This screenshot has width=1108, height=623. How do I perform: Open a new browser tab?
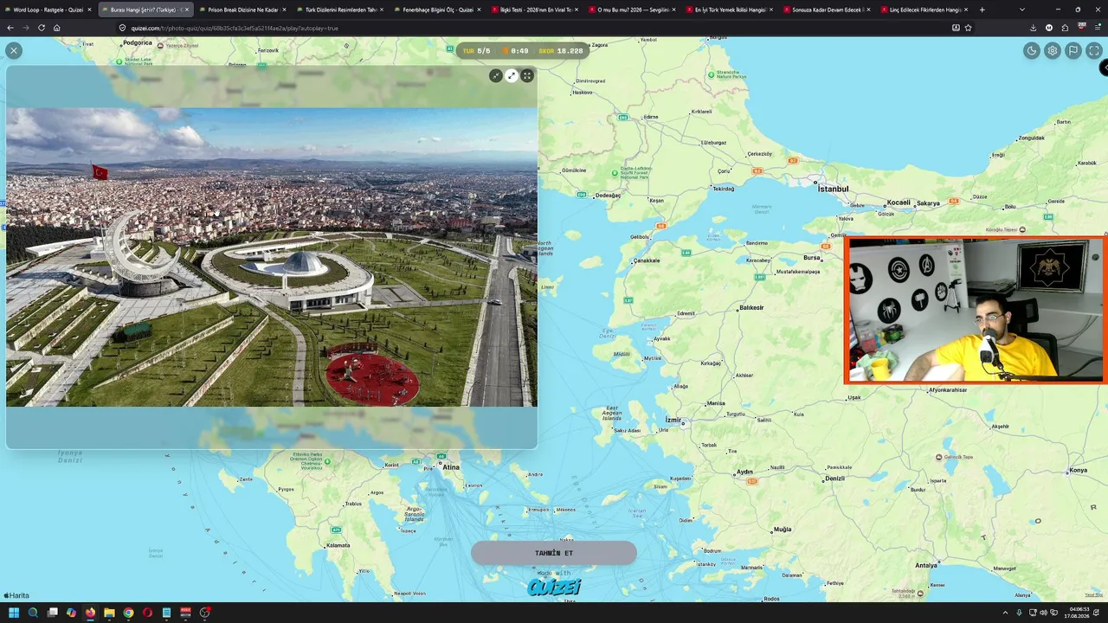(982, 10)
